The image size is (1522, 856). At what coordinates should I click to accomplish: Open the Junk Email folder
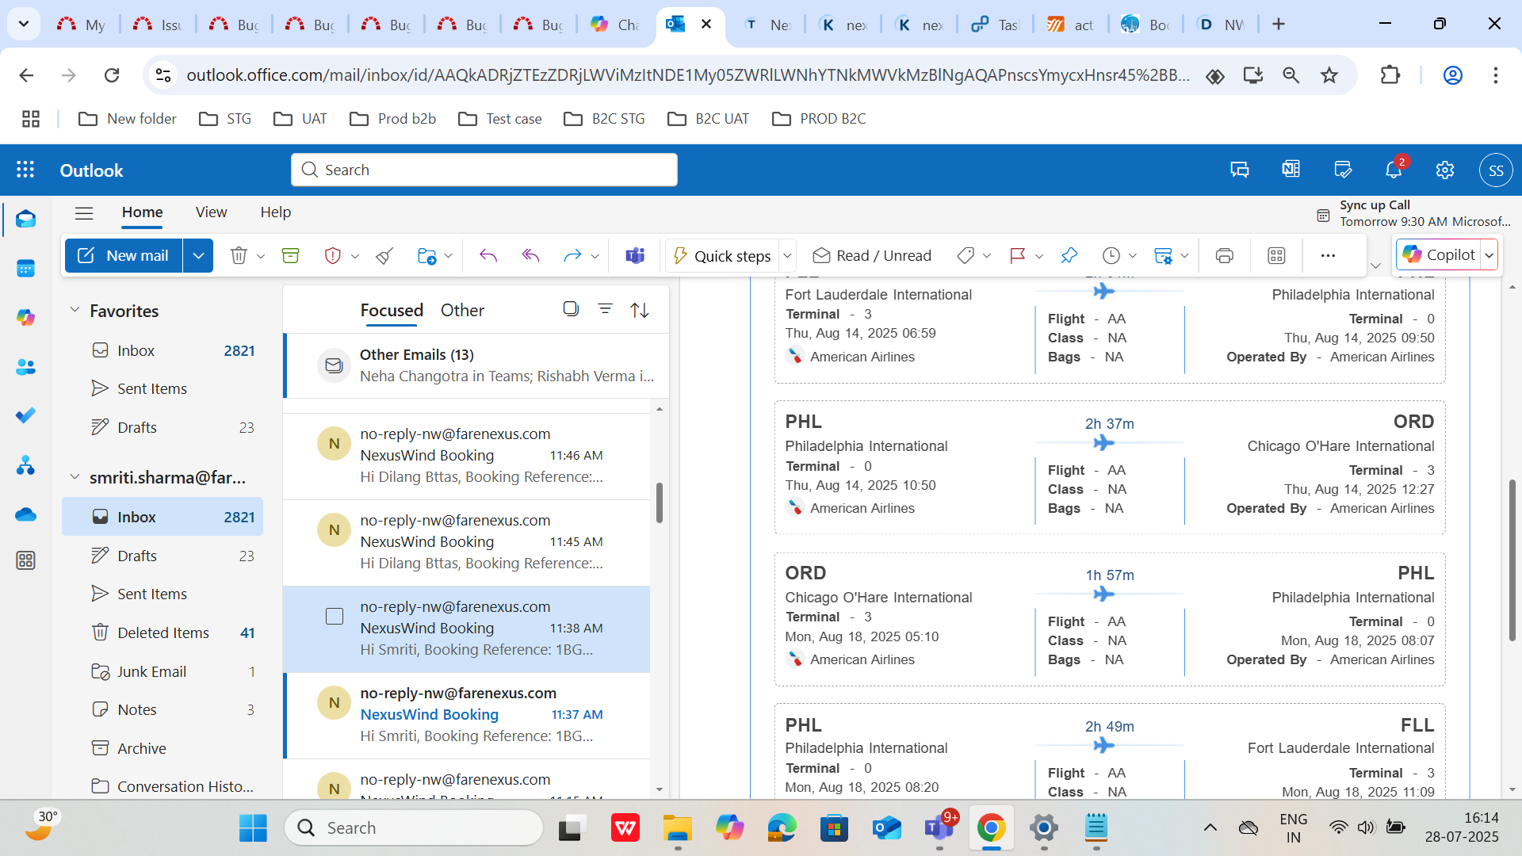pos(163,671)
